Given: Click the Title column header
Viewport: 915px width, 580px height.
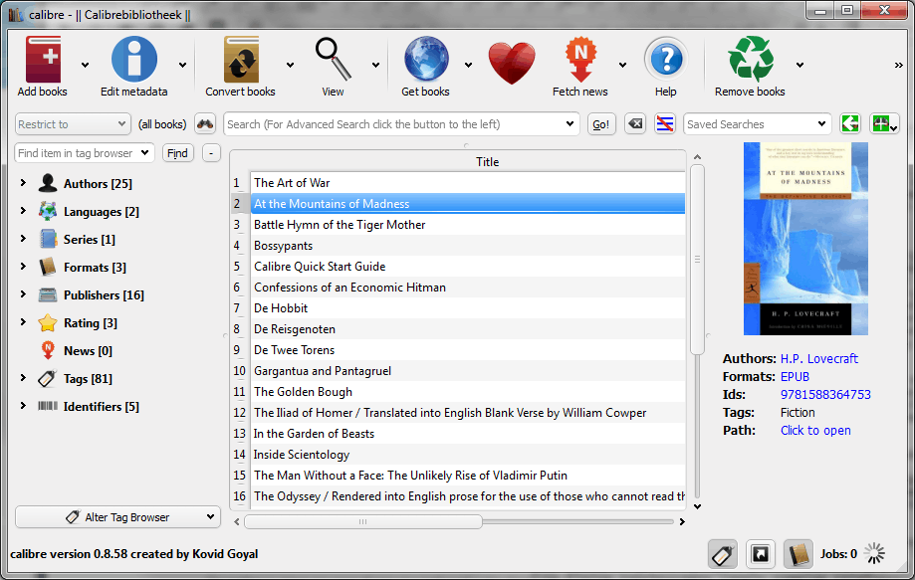Looking at the screenshot, I should point(487,161).
